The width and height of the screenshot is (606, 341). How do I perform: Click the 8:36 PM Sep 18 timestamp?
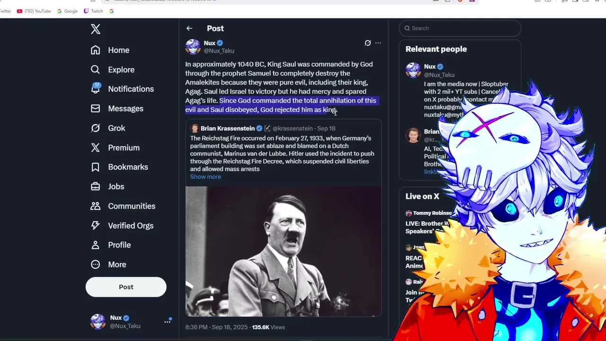click(x=216, y=327)
